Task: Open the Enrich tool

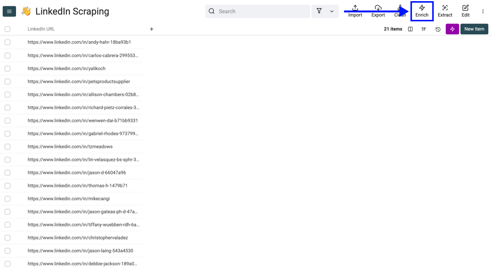Action: coord(422,11)
